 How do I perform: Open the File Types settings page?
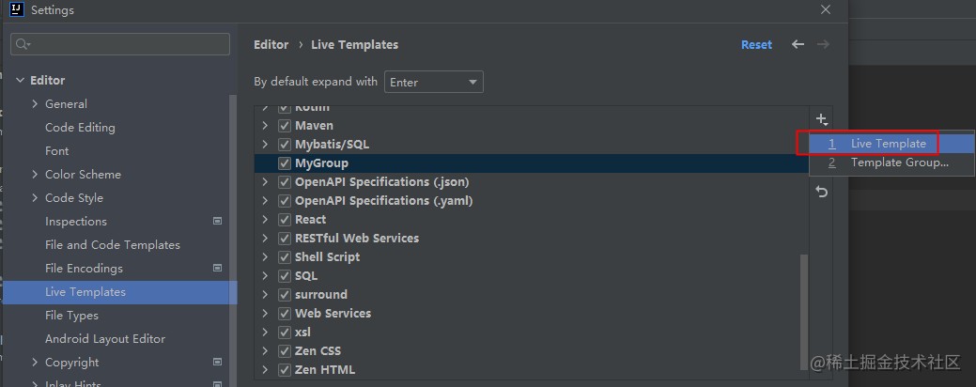[x=71, y=316]
